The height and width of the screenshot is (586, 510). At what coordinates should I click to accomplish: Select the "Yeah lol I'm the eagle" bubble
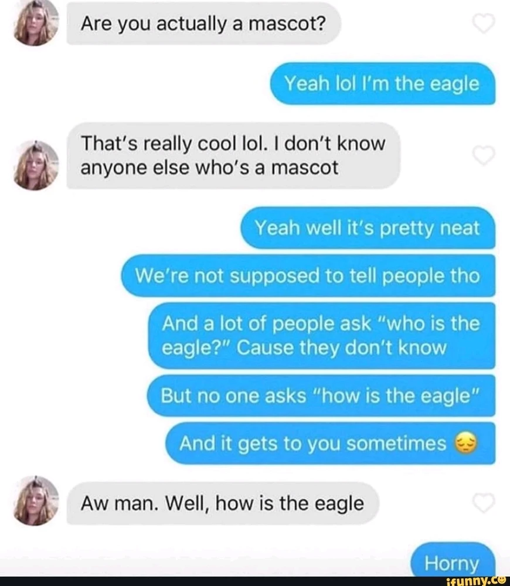[x=382, y=84]
